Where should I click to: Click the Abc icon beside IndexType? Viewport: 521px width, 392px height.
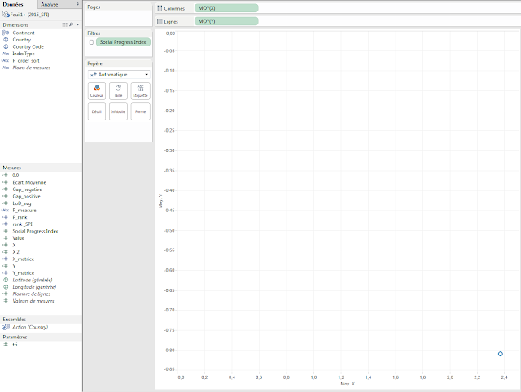(x=6, y=54)
